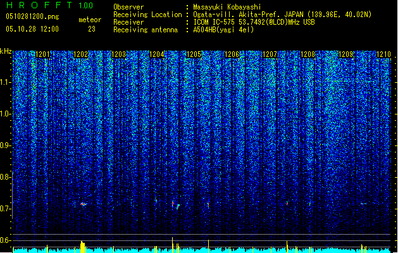Click the 1210 time marker
This screenshot has height=253, width=398.
(383, 54)
